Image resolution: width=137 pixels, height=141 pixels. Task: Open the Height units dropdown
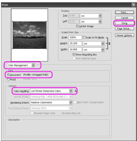[x=94, y=44]
